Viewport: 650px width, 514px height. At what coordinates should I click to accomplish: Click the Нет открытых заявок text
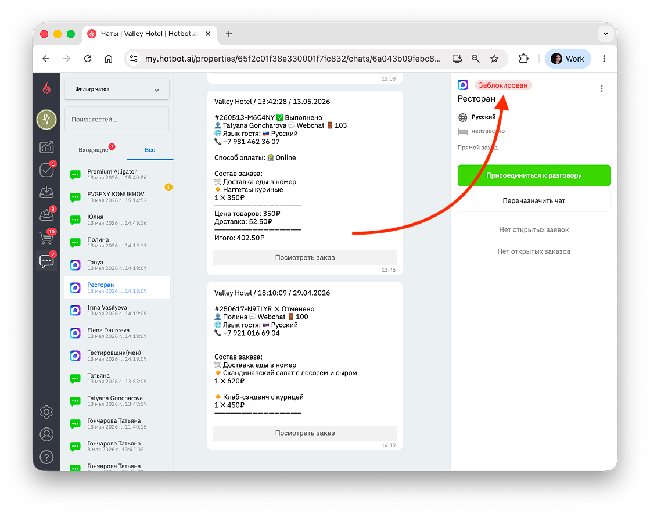pyautogui.click(x=533, y=230)
